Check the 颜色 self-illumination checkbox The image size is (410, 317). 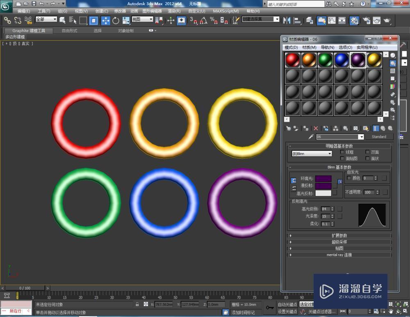[349, 178]
